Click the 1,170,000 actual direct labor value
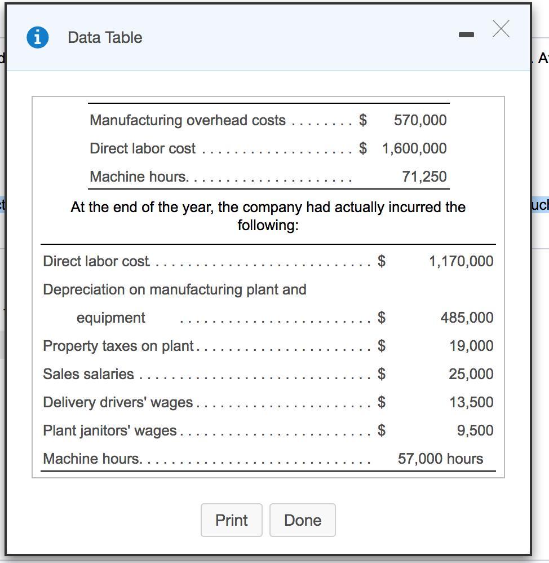Image resolution: width=549 pixels, height=563 pixels. pyautogui.click(x=461, y=261)
